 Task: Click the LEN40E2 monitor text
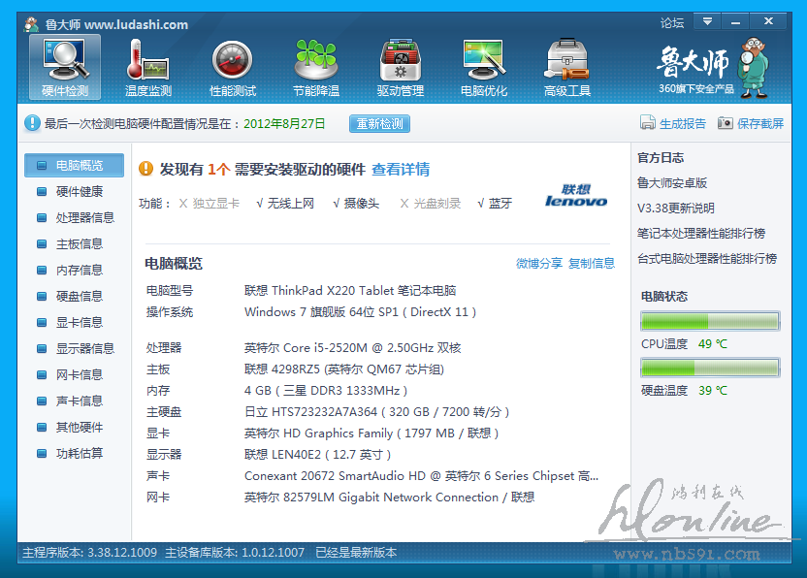click(317, 455)
